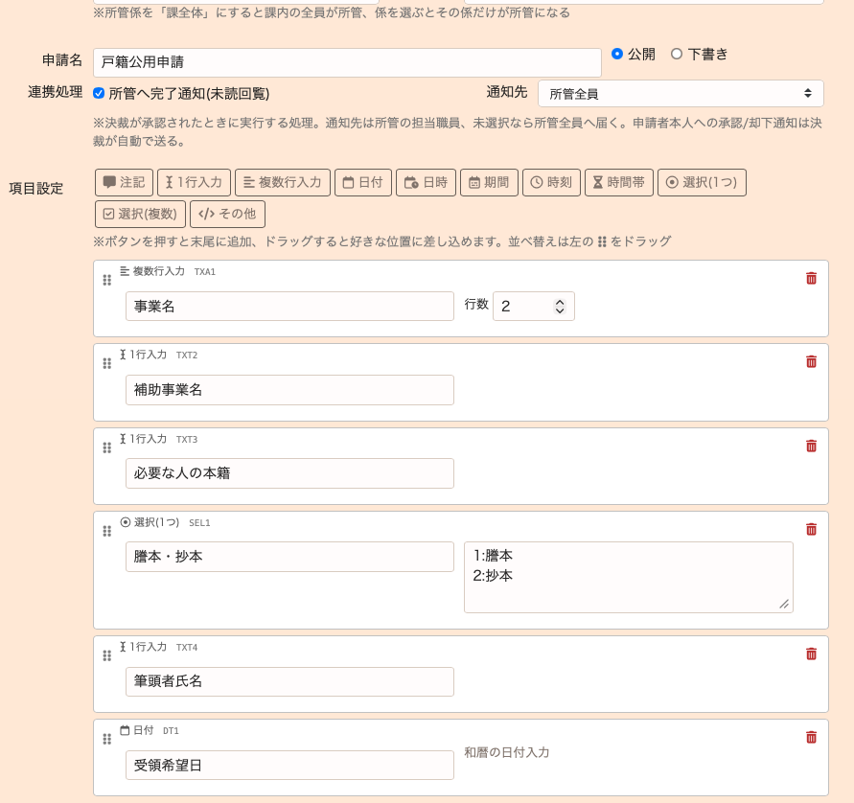Add a 時間帯 time range field
The height and width of the screenshot is (803, 854).
[619, 182]
